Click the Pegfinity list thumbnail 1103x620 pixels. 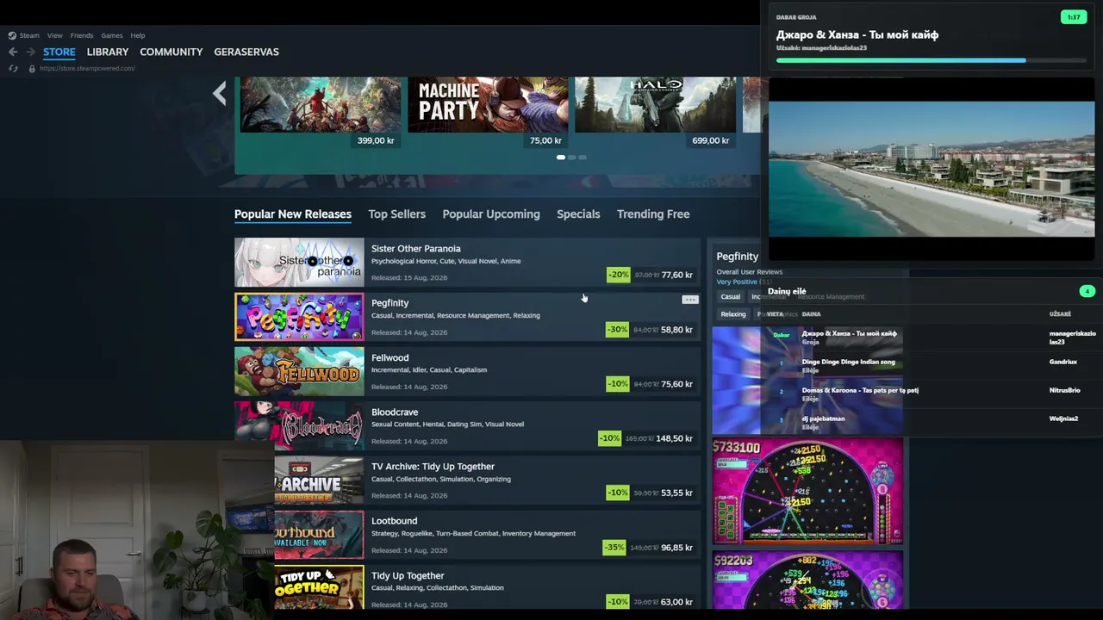299,317
